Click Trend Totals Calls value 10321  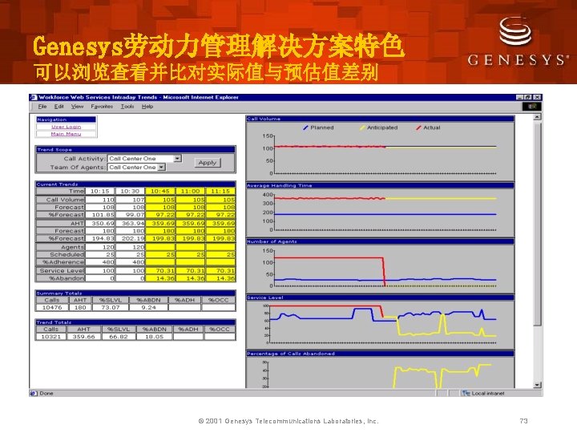pos(50,337)
